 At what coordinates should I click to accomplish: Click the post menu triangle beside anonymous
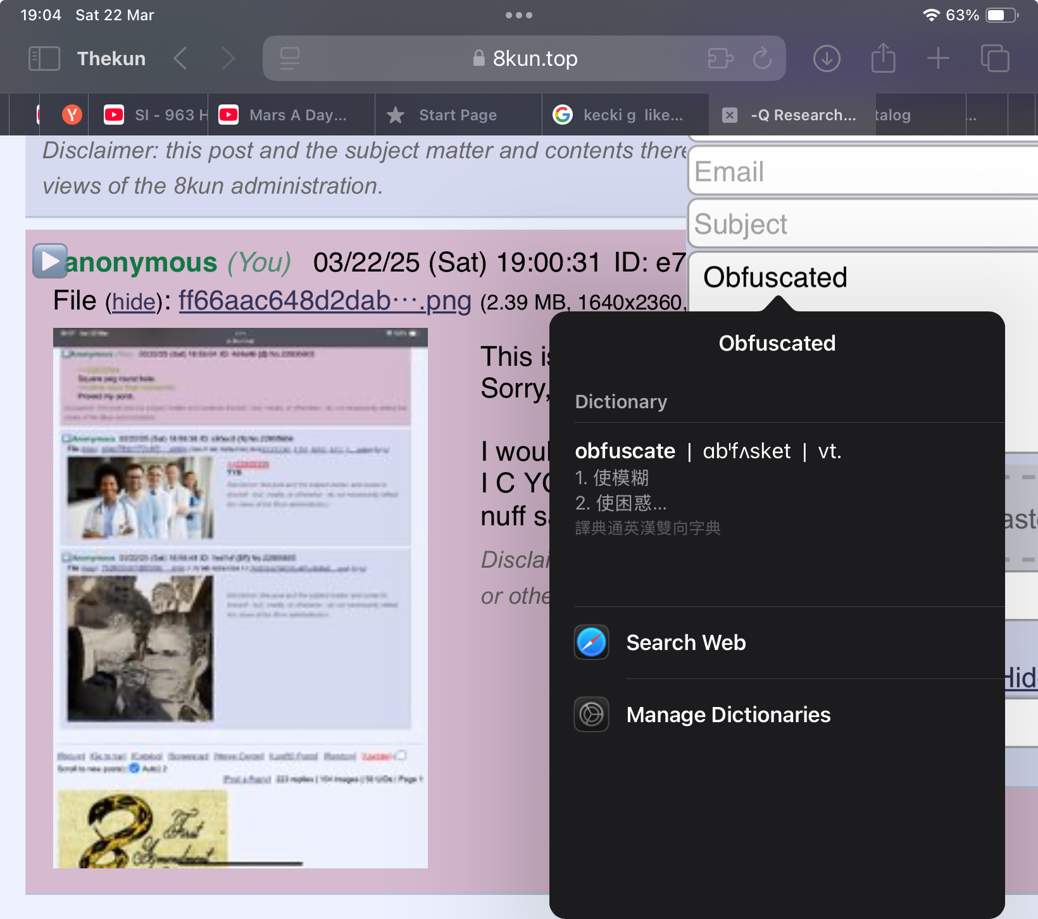49,261
